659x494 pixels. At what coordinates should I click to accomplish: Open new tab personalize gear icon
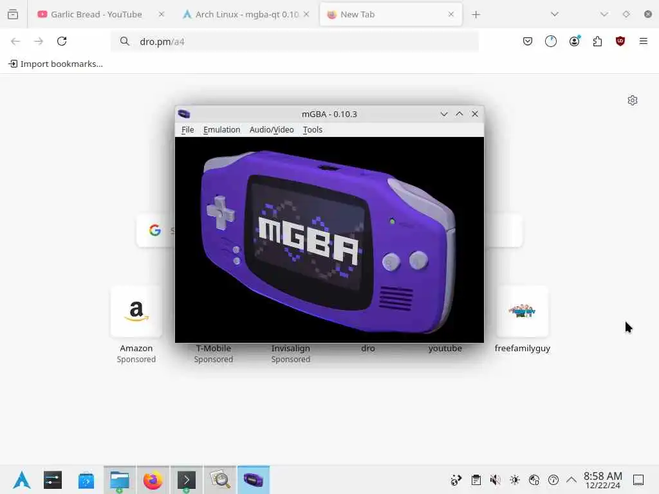pyautogui.click(x=633, y=100)
